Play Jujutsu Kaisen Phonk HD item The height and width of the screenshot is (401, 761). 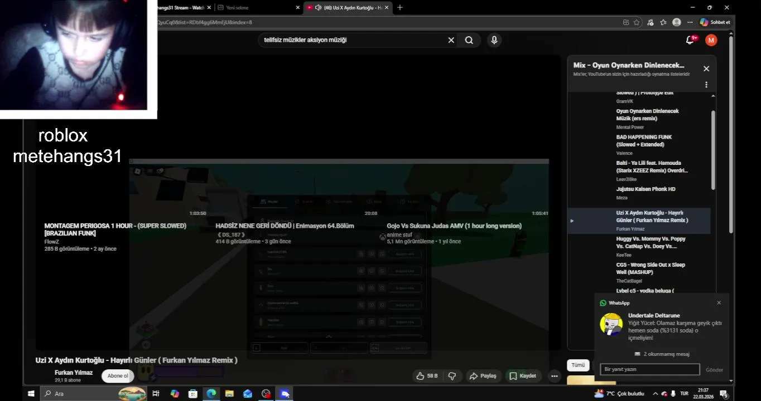(646, 189)
